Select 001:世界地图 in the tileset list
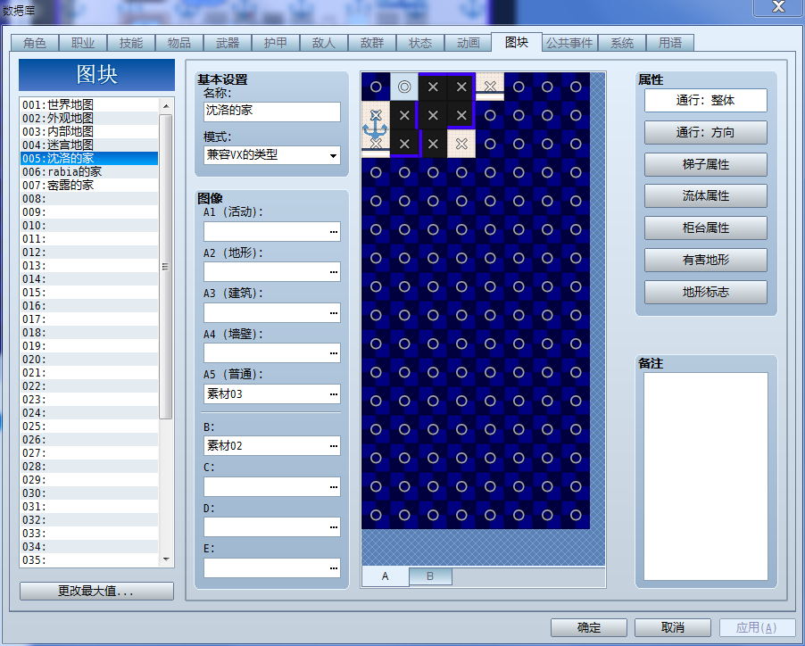 coord(89,104)
